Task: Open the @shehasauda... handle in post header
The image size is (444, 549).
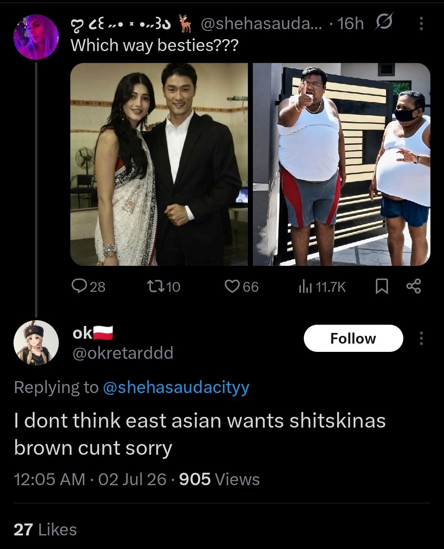Action: (x=262, y=24)
